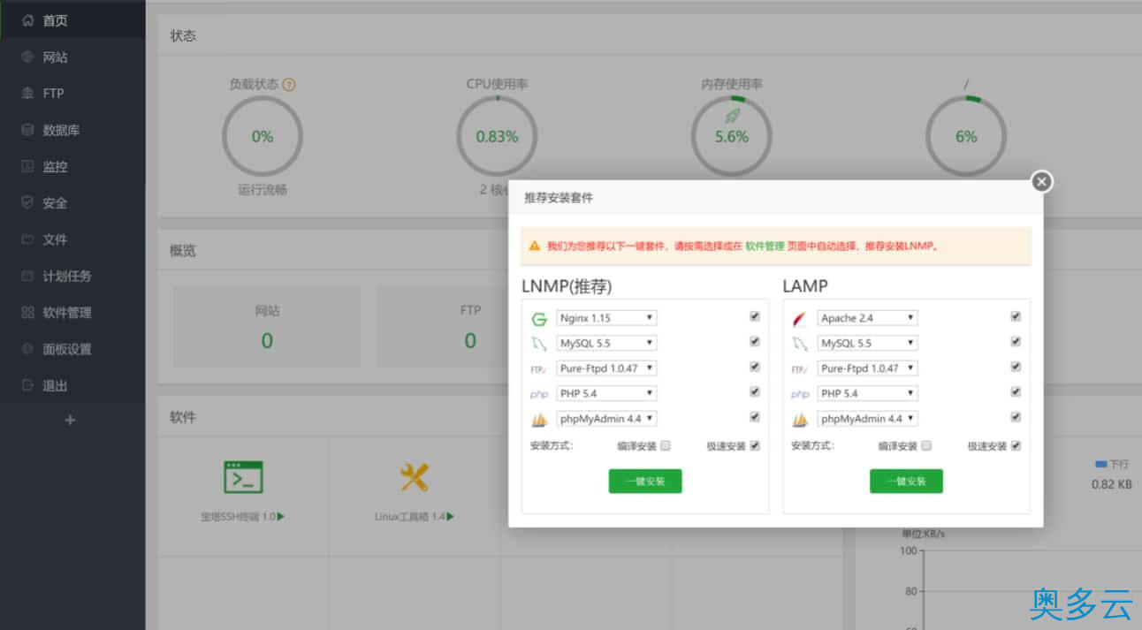Open the Nginx 1.15 version dropdown
The image size is (1142, 630).
(606, 318)
